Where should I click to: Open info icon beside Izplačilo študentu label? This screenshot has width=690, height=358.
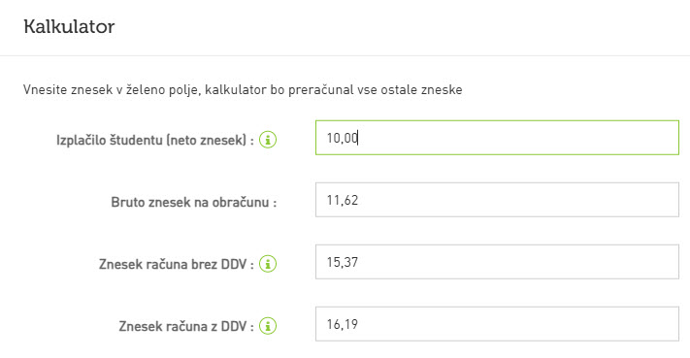[x=268, y=140]
